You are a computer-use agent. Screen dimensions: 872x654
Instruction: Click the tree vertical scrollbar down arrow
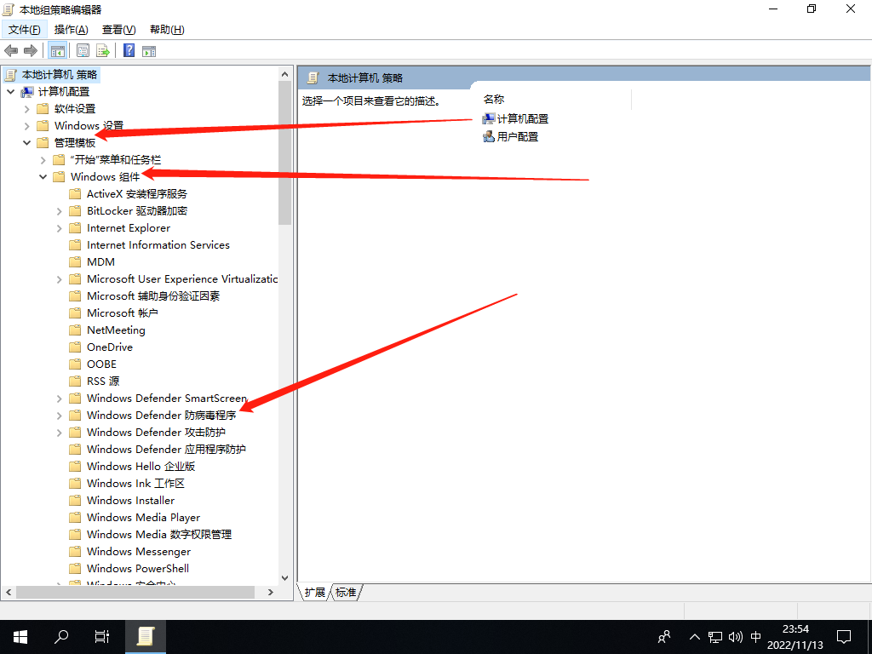284,578
